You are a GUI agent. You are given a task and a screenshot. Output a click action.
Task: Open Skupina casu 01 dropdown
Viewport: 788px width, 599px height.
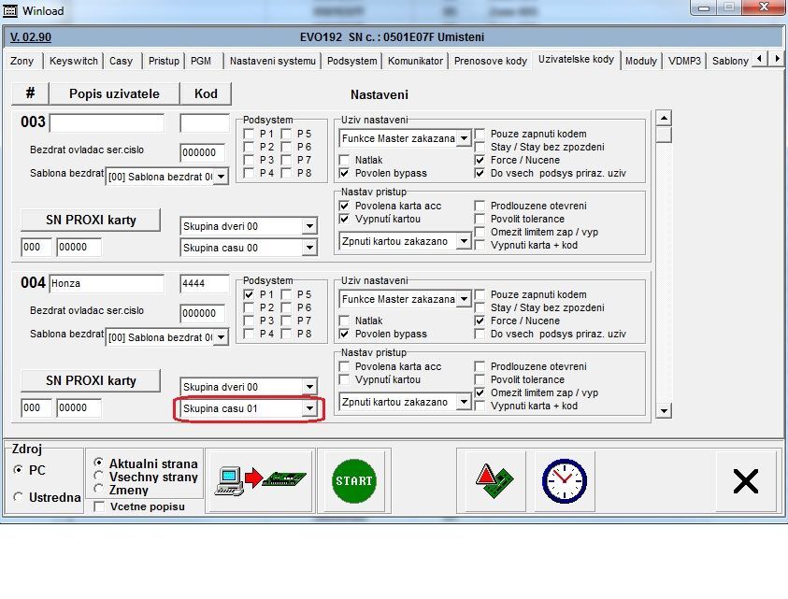click(309, 409)
